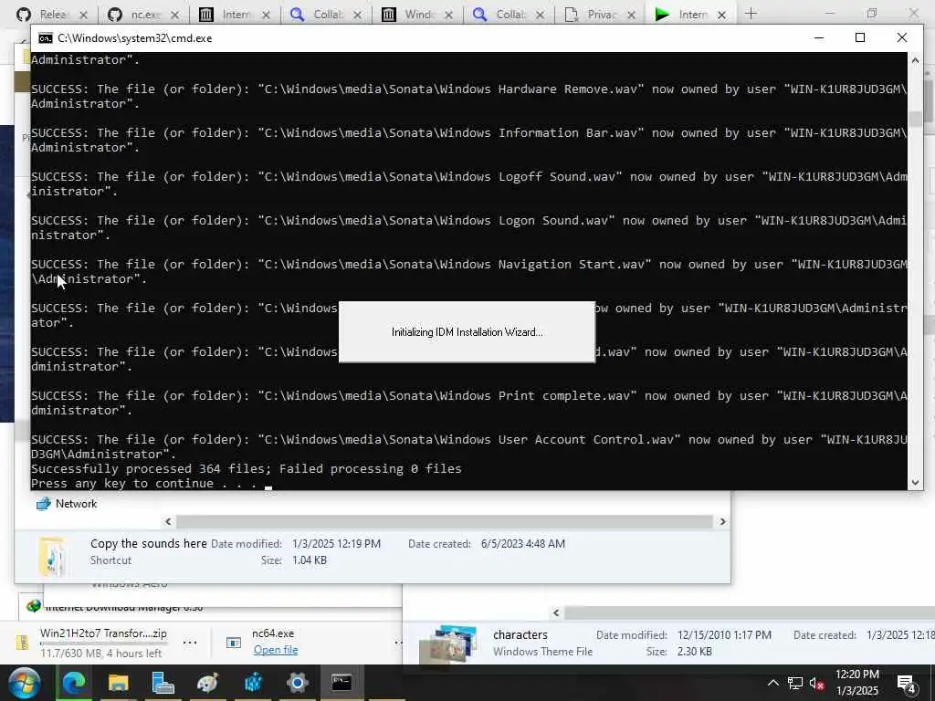Click 'Successfully processed 364 files' line
Viewport: 935px width, 701px height.
pos(246,469)
